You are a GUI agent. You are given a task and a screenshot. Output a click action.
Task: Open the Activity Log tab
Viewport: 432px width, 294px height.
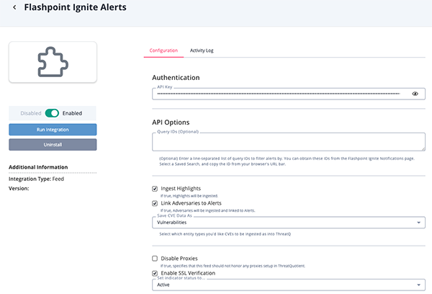[x=202, y=50]
